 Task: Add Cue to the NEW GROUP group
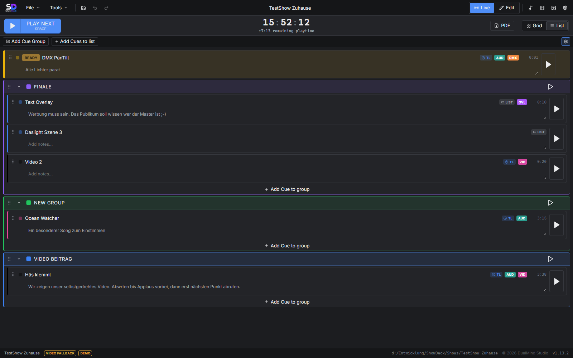(287, 246)
